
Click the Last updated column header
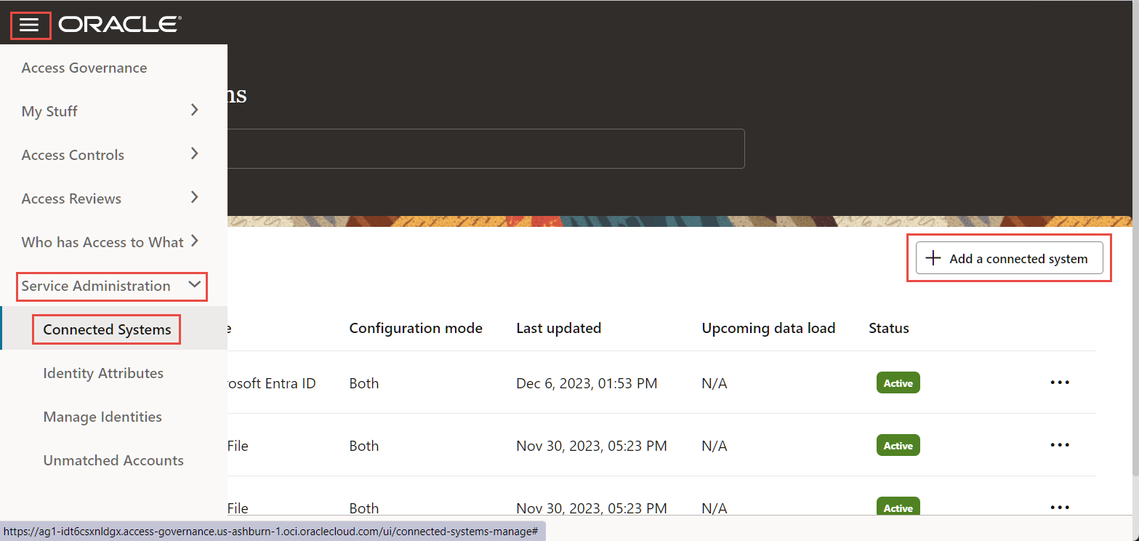[x=558, y=328]
